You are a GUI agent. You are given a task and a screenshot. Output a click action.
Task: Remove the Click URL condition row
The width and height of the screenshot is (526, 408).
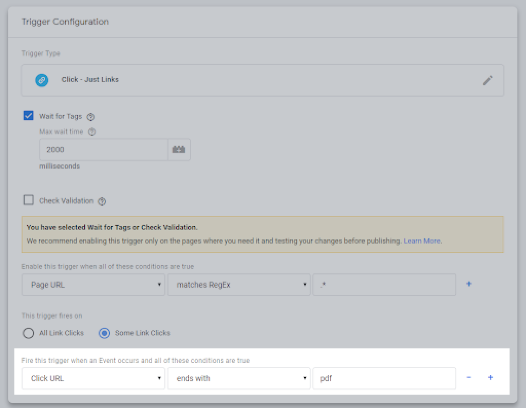[468, 378]
